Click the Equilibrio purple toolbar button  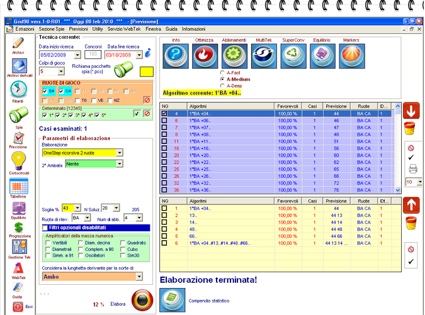(322, 56)
